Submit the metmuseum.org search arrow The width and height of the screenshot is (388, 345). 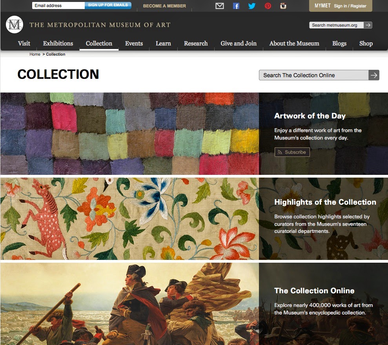pyautogui.click(x=368, y=25)
